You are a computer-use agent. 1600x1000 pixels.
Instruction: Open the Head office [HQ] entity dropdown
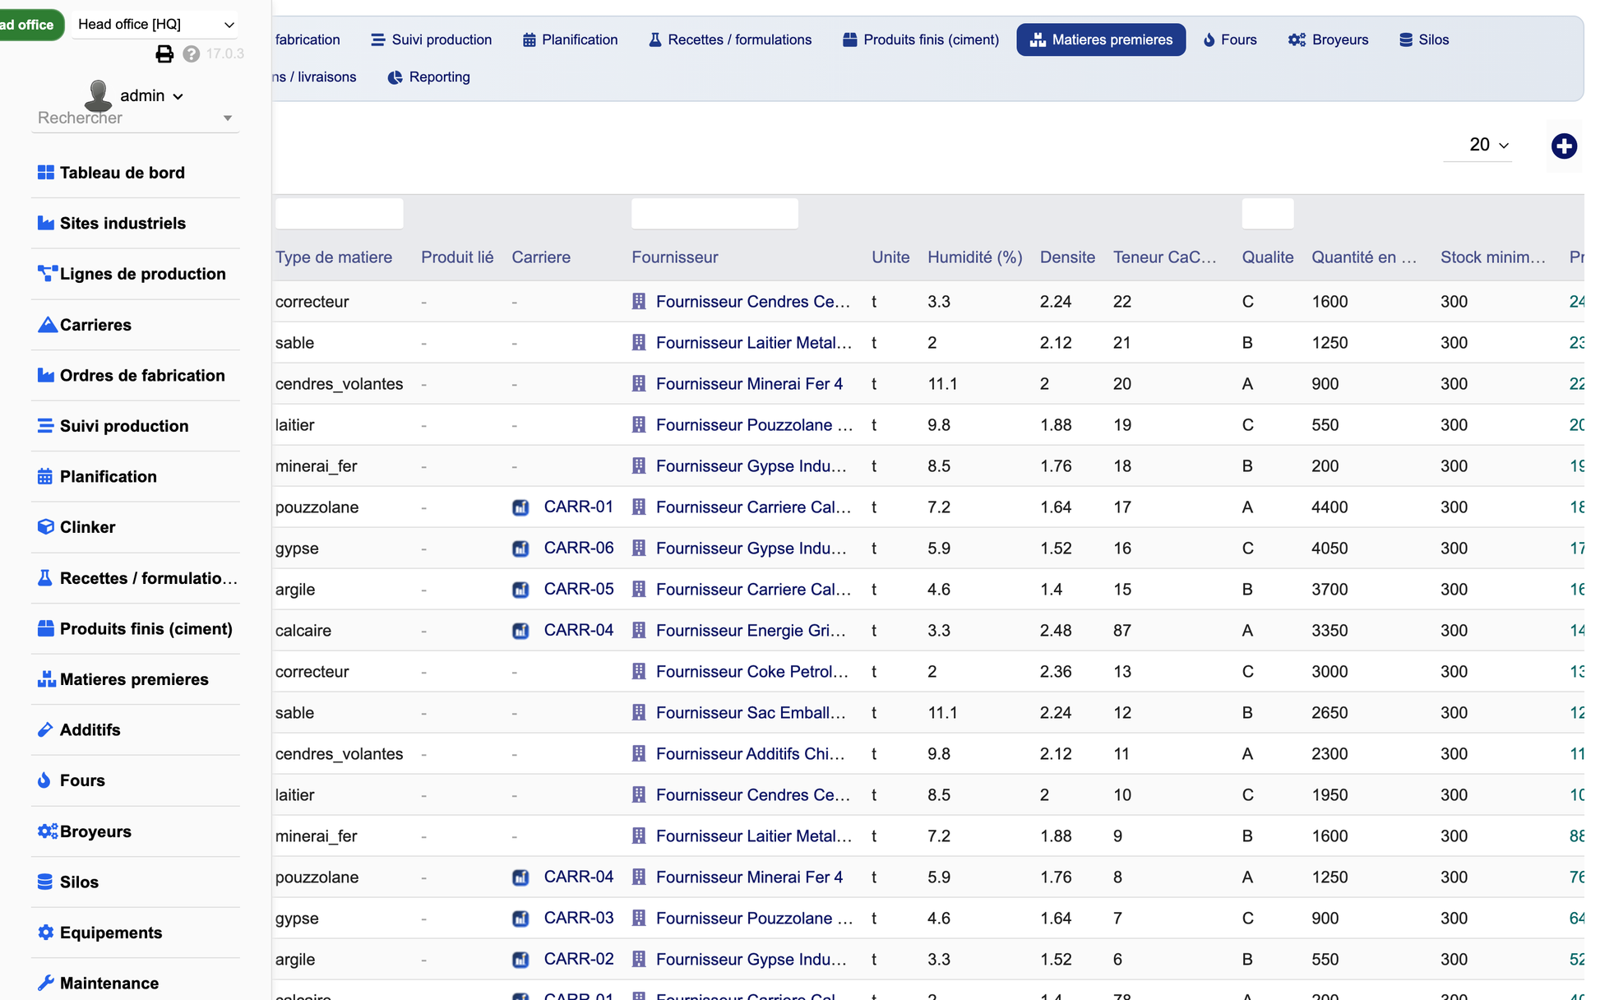[155, 25]
